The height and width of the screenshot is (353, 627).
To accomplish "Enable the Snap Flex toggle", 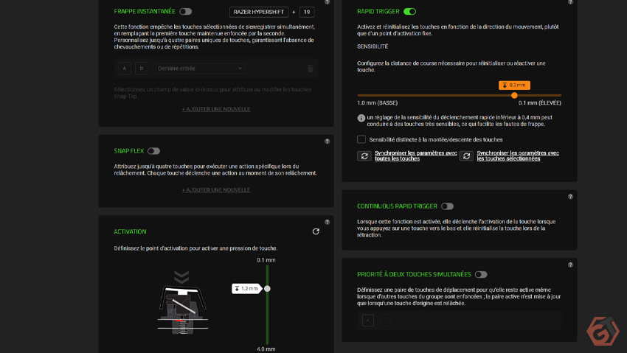I will tap(153, 151).
